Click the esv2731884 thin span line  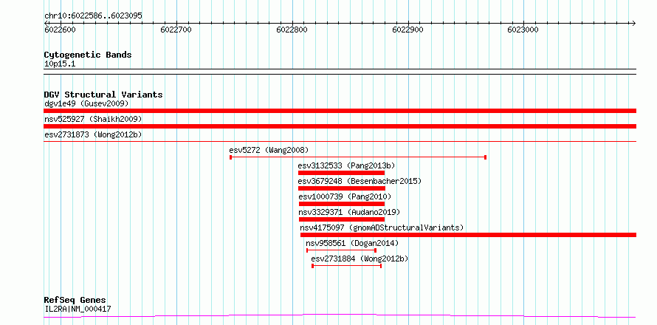coord(346,266)
